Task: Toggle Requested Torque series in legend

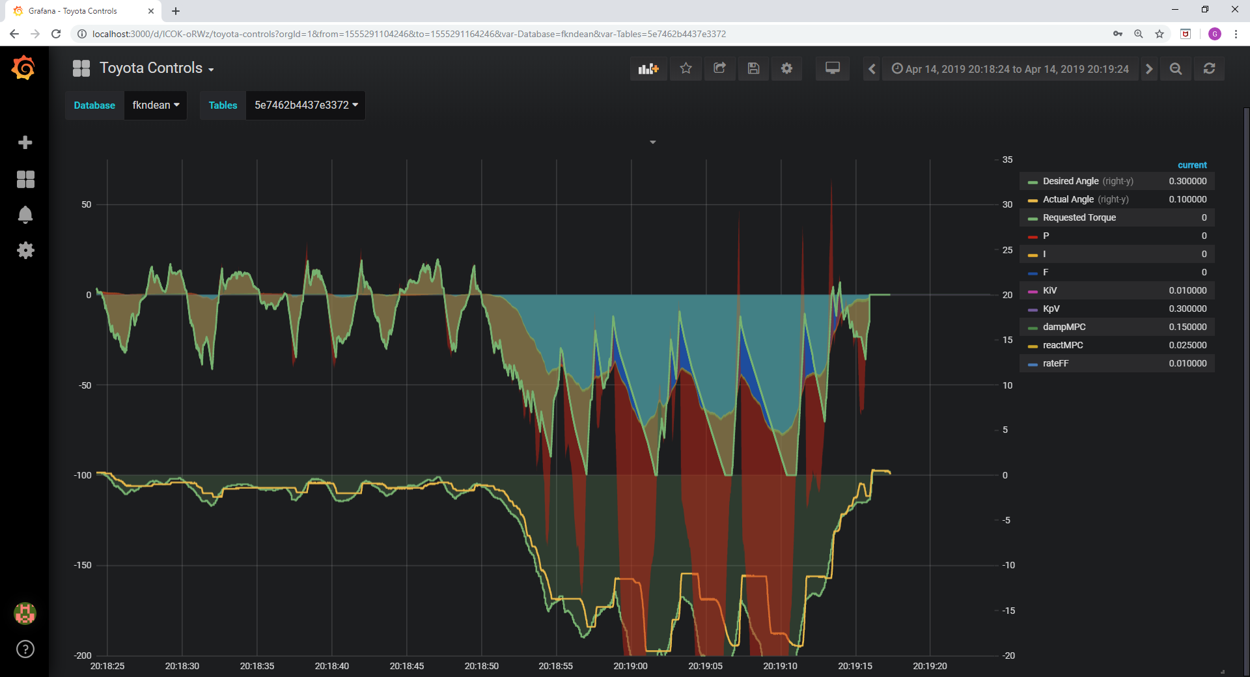Action: pyautogui.click(x=1079, y=217)
